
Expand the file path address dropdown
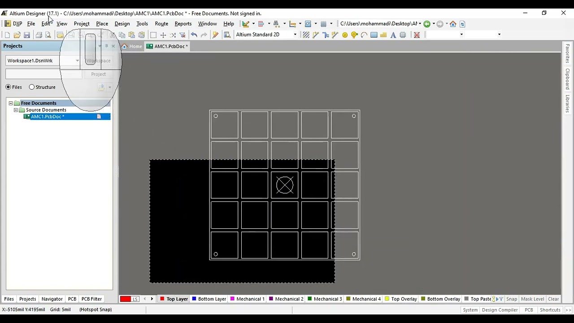tap(420, 24)
